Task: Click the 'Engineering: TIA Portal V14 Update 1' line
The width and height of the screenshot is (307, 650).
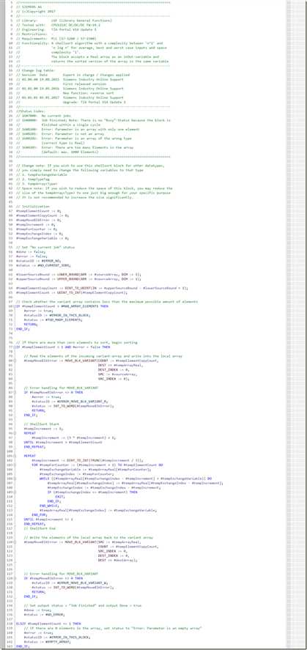Action: (56, 29)
